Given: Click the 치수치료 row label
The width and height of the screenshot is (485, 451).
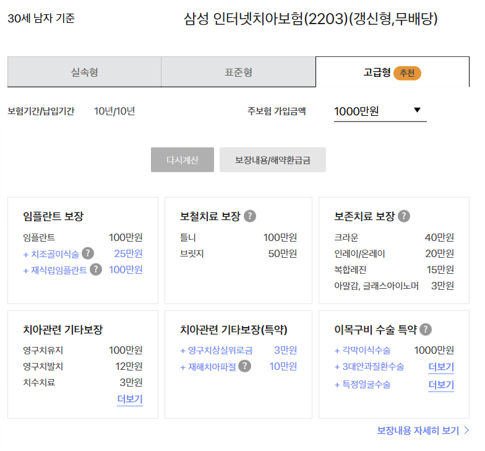Looking at the screenshot, I should (39, 382).
